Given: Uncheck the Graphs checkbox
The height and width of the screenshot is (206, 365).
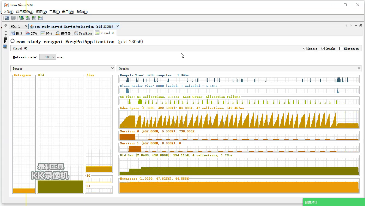Looking at the screenshot, I should click(323, 49).
